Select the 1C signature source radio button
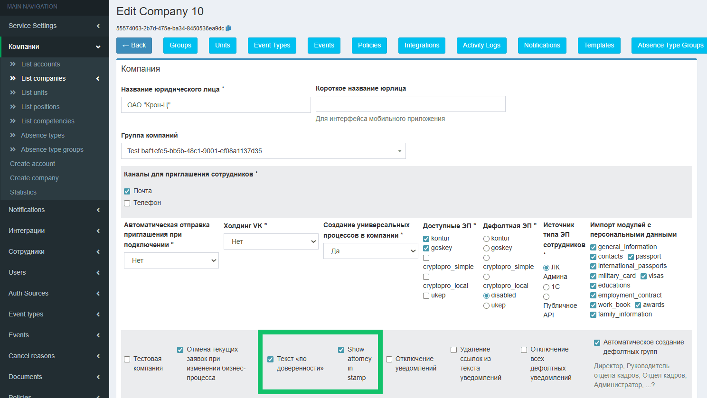Screen dimensions: 707x398 pos(546,287)
